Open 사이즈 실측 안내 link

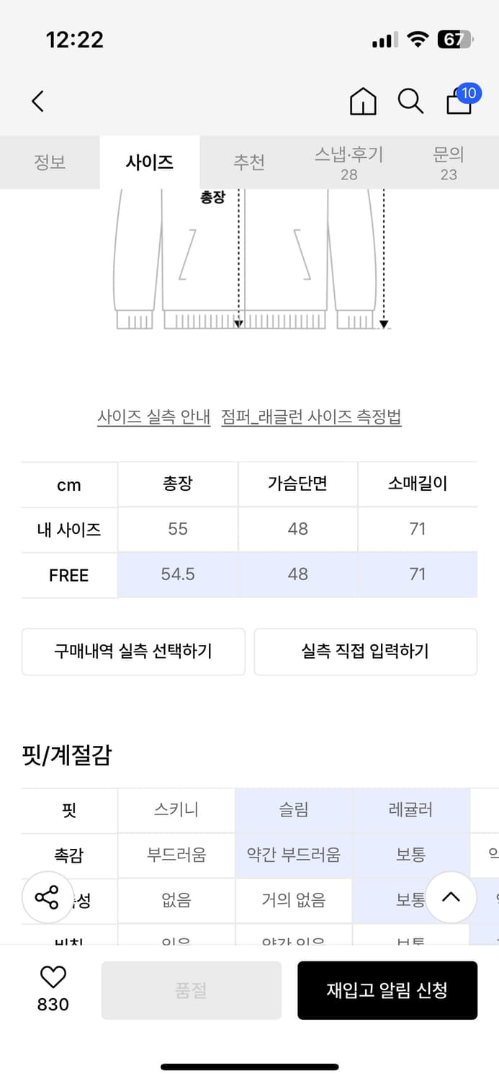click(154, 417)
